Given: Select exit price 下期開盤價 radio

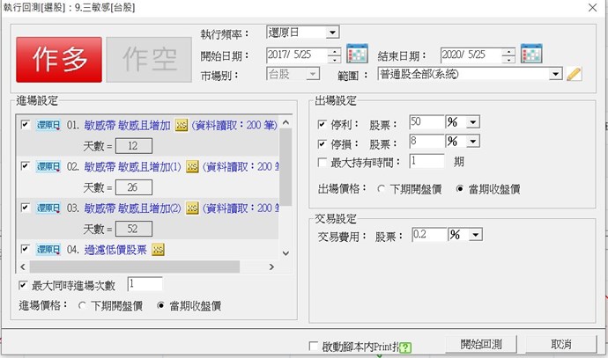Looking at the screenshot, I should (x=382, y=189).
